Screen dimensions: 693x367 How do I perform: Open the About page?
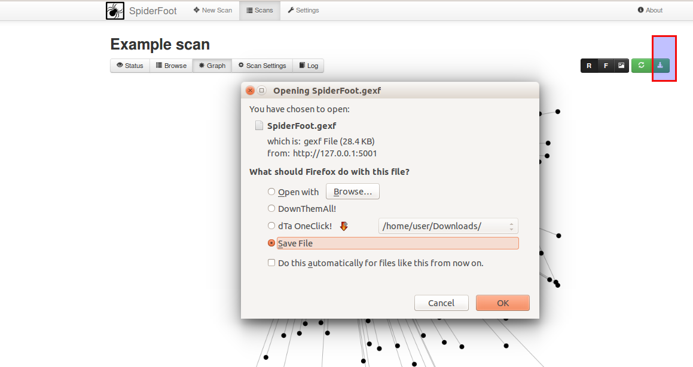(650, 10)
